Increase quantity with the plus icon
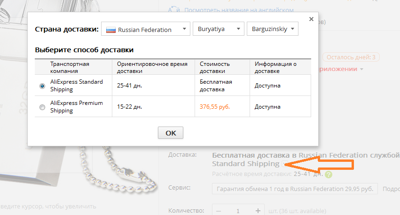This screenshot has width=400, height=215. pos(258,211)
